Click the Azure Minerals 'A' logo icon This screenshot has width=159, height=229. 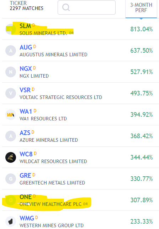(x=11, y=136)
